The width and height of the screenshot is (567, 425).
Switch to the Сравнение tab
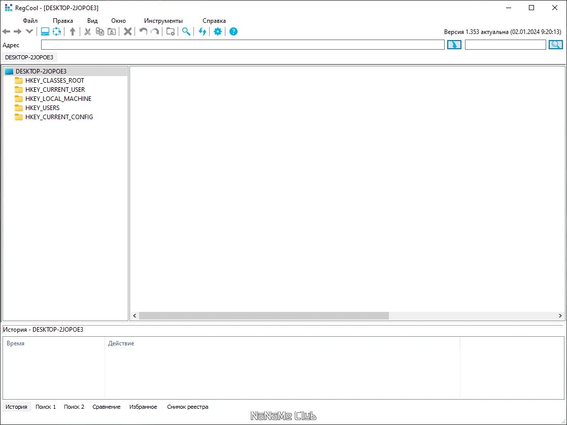click(106, 407)
